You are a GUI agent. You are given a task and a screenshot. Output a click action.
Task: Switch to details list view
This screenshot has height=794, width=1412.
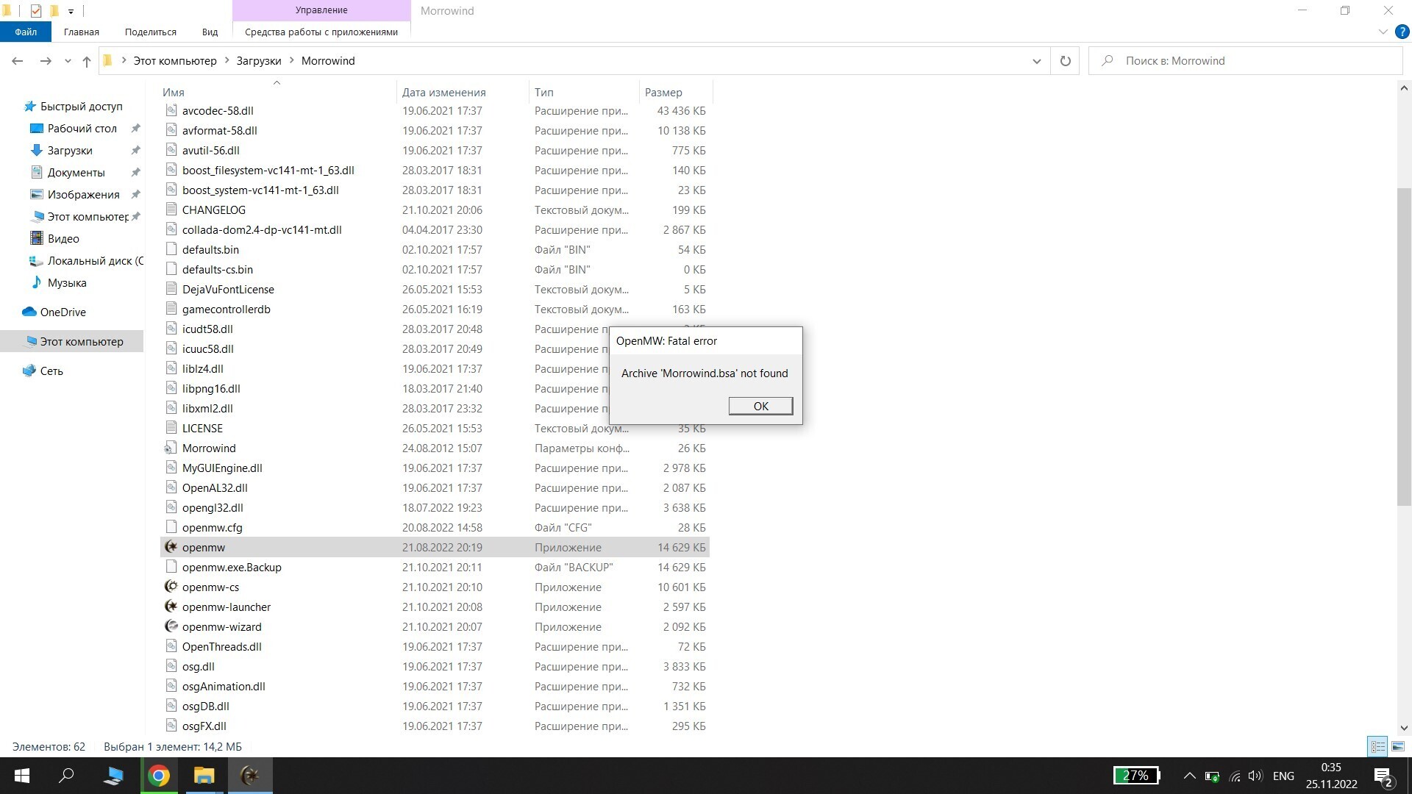click(x=1377, y=746)
